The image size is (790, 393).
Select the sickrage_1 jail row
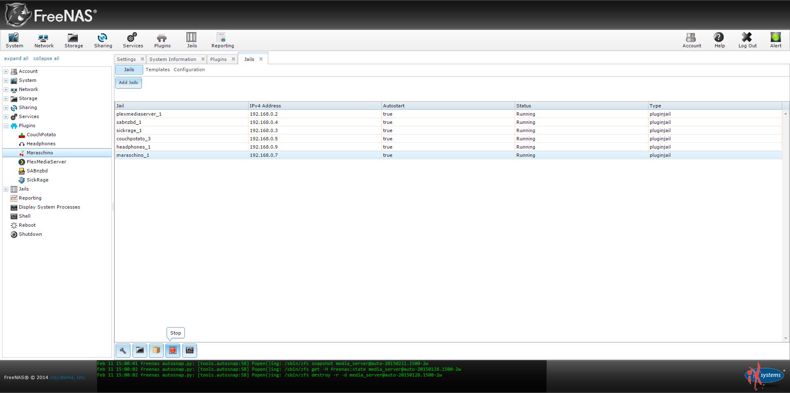[448, 130]
